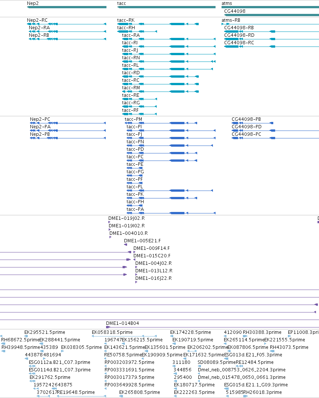Select the tacc-RH transcript label
319x398 pixels.
point(126,28)
